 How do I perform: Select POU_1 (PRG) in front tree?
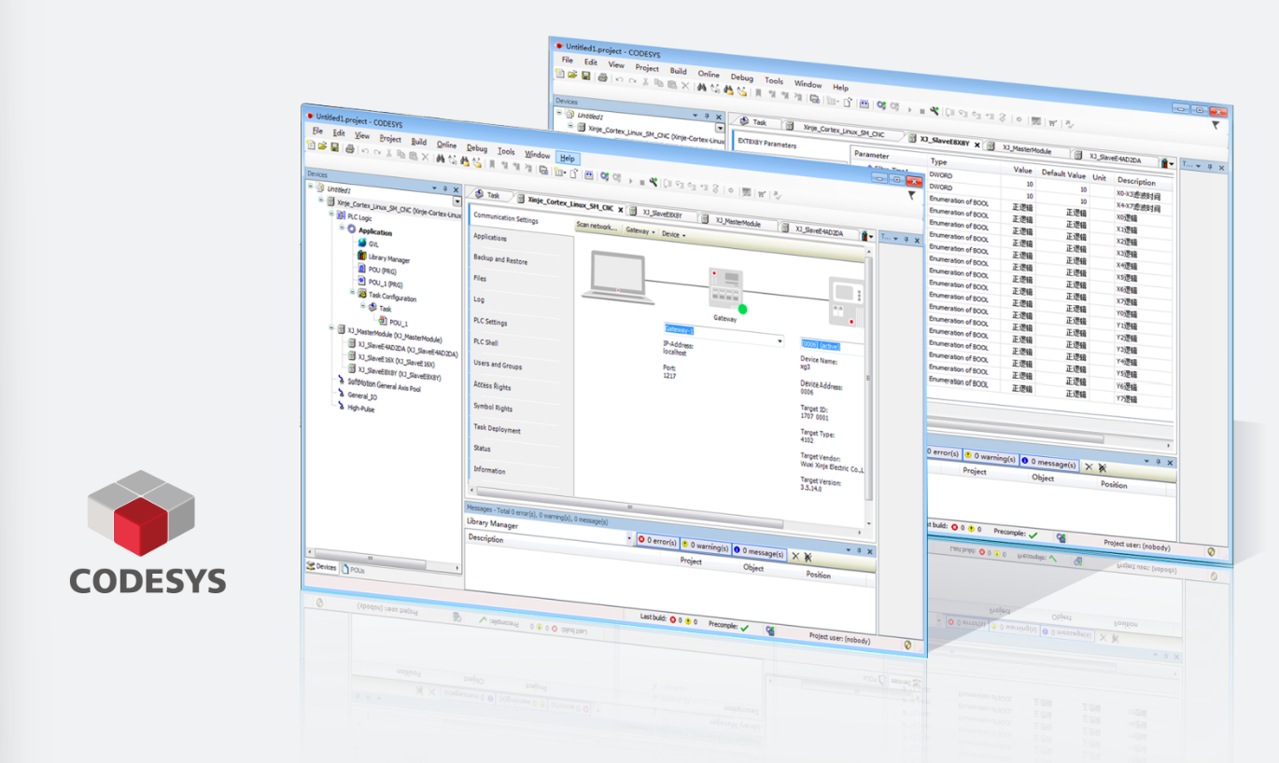[386, 283]
